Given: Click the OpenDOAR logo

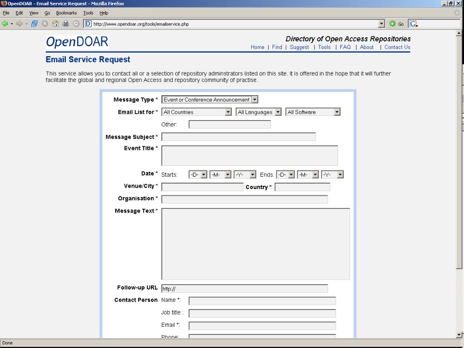Looking at the screenshot, I should [77, 42].
